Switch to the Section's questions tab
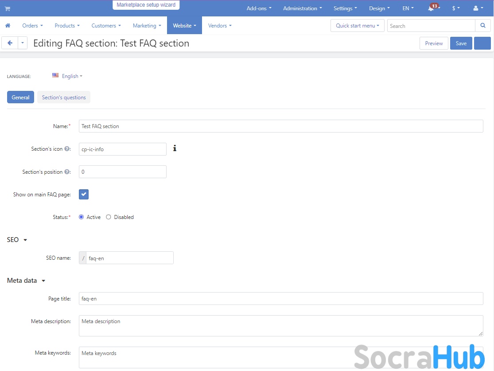Screen dimensions: 494x371 tap(64, 98)
